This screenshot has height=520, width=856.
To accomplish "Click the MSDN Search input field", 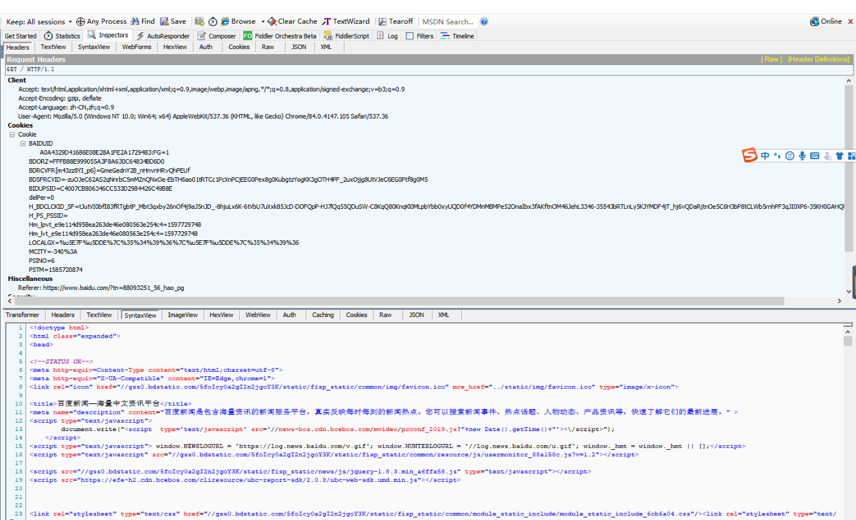I will pos(448,22).
